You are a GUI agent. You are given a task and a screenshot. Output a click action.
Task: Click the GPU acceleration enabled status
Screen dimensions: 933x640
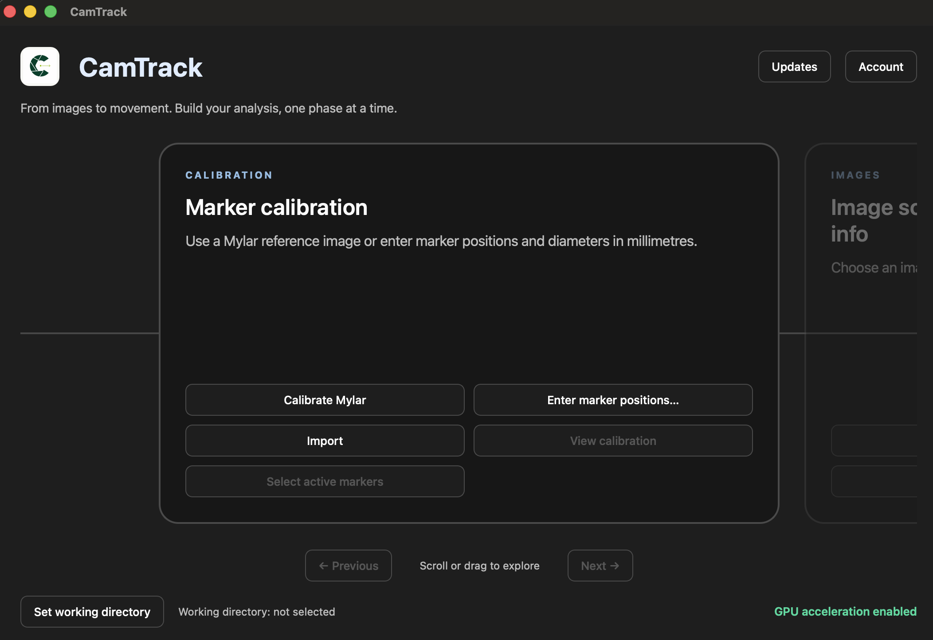click(845, 612)
